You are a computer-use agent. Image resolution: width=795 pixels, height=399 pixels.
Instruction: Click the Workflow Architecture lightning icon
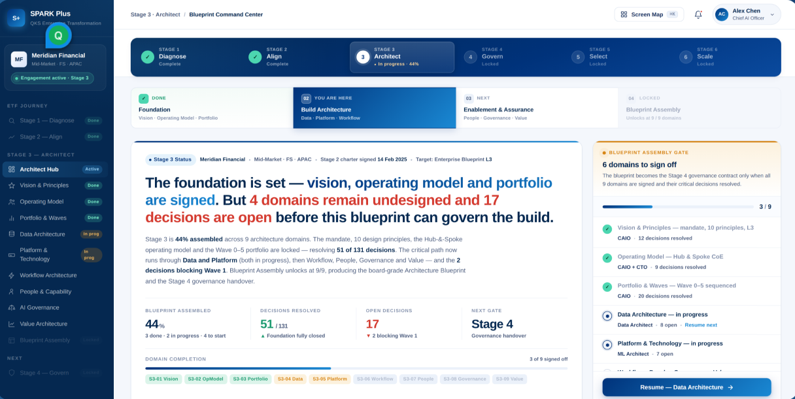pyautogui.click(x=12, y=276)
